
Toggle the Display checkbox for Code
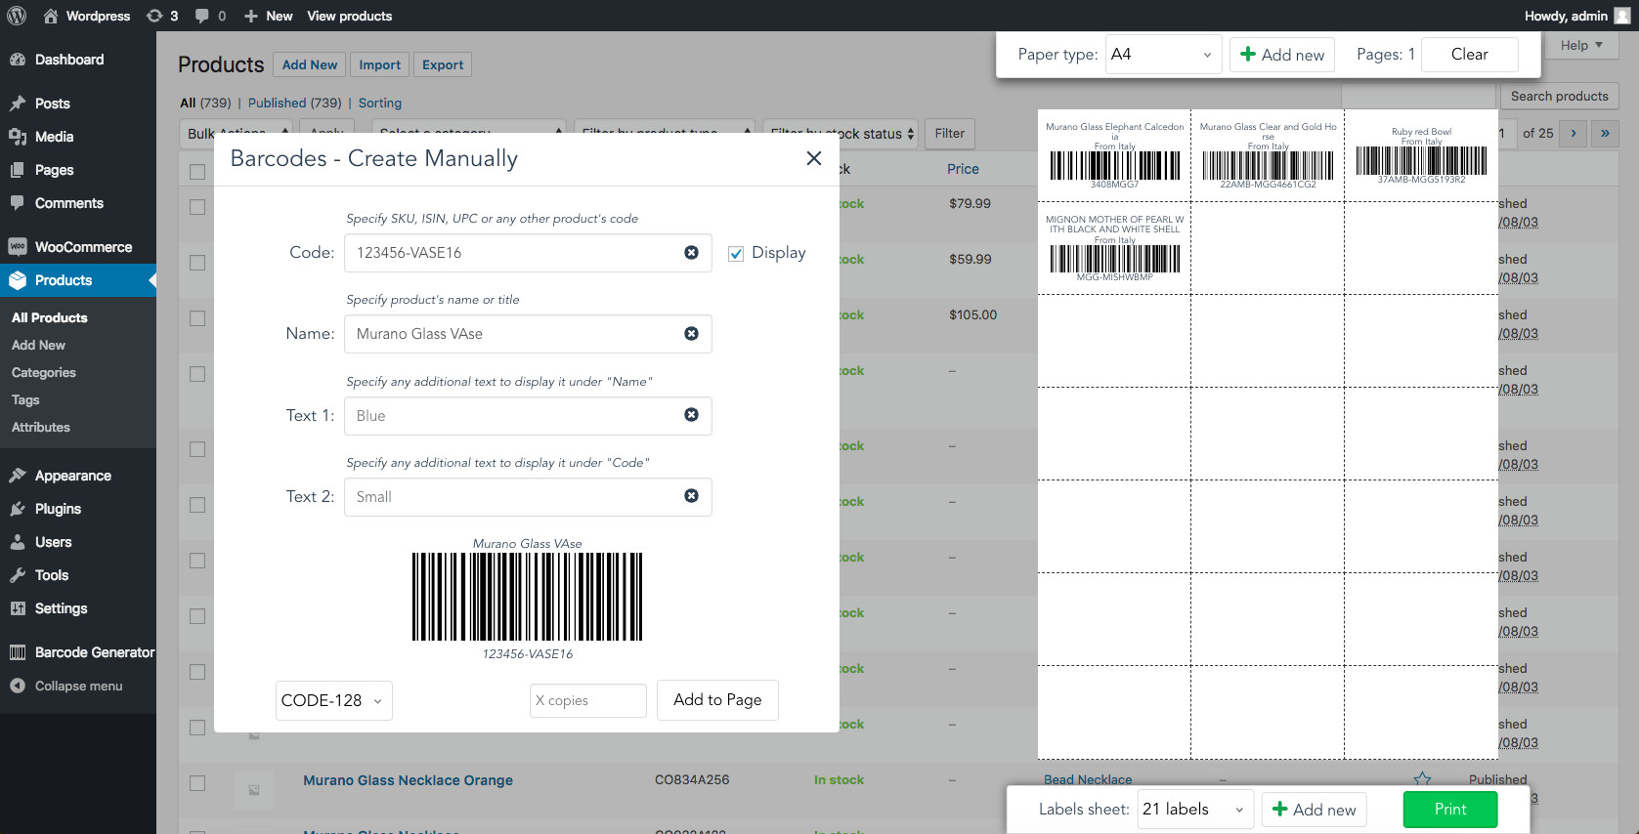736,254
